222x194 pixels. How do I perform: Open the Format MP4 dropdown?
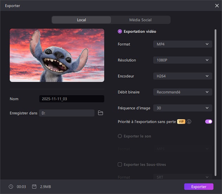pos(183,44)
